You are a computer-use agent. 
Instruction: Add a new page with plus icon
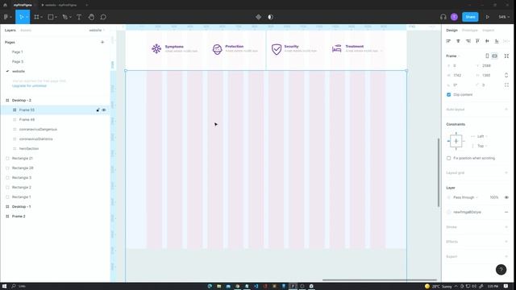click(x=102, y=42)
